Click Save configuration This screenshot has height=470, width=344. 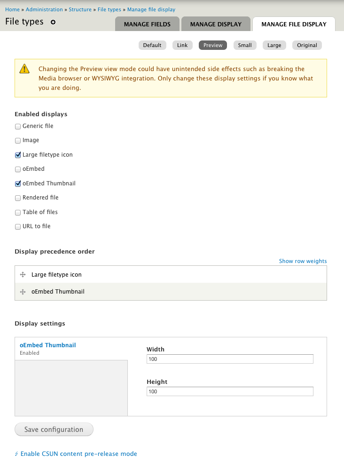[54, 429]
